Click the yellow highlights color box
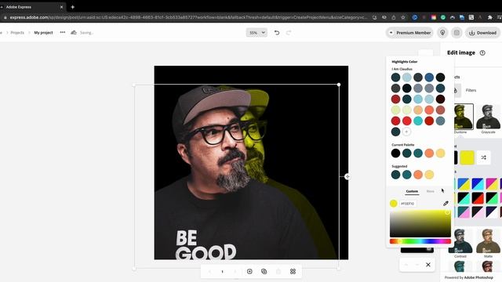This screenshot has height=282, width=502. tap(467, 157)
